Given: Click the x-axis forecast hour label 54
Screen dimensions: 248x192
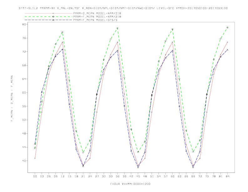Looking at the screenshot, I should point(159,176).
